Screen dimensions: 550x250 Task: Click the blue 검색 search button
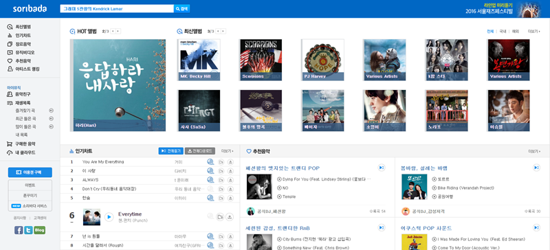point(181,9)
